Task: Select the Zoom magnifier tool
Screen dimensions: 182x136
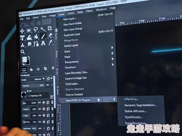Action: [23, 52]
